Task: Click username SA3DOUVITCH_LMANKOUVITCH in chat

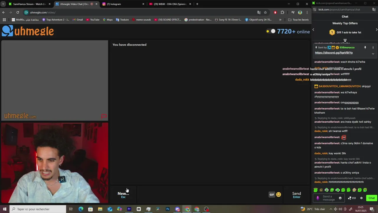Action: point(340,86)
